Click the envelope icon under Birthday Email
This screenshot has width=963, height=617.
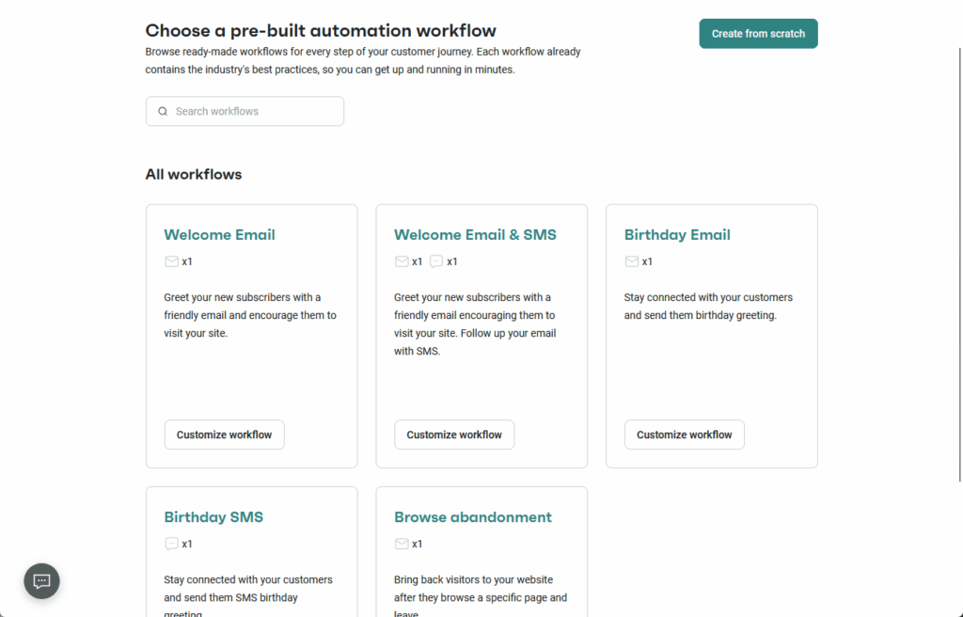631,261
